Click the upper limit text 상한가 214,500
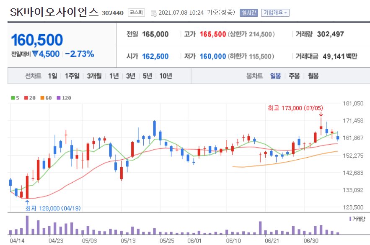Screen dimensions: 370x245 251,34
